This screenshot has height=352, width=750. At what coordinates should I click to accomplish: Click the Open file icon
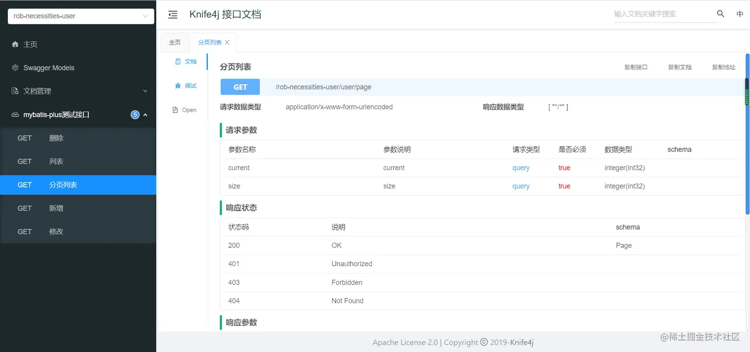[175, 110]
